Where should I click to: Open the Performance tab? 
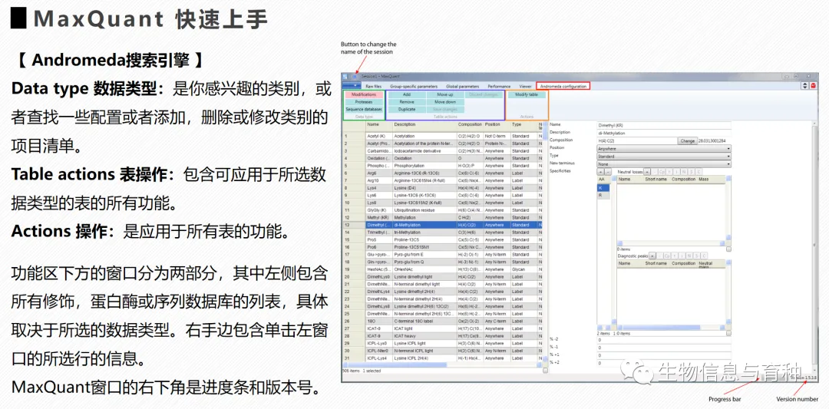point(499,86)
